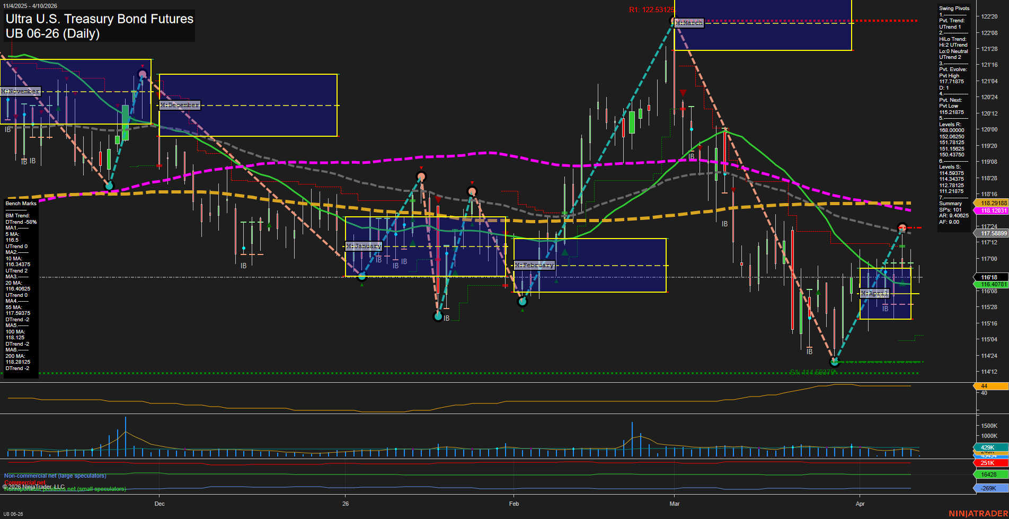
Task: Select the magenta 118.12031 price tag
Action: 991,211
